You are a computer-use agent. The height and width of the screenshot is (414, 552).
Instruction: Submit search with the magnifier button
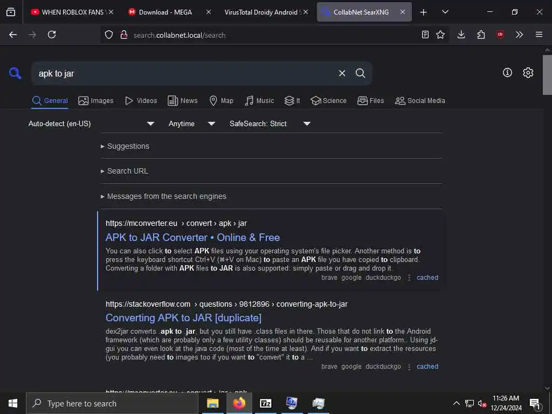click(361, 73)
